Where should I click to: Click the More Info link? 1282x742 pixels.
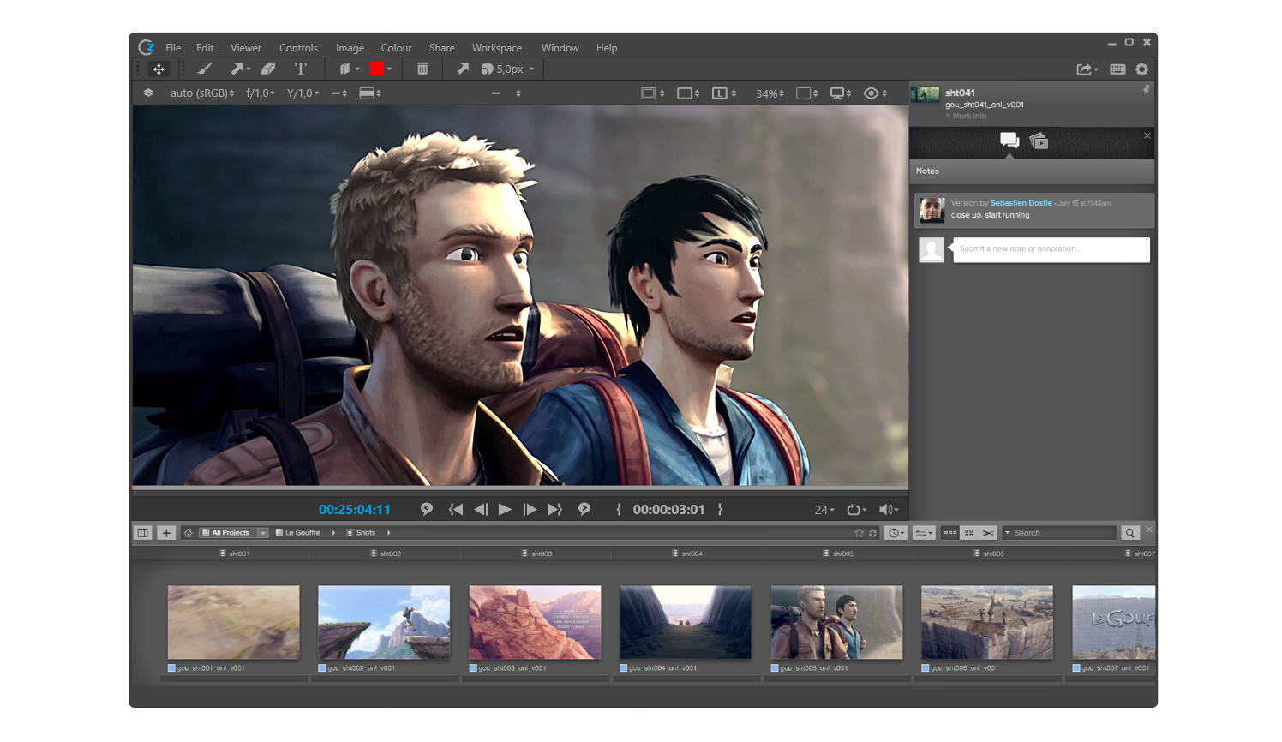pos(969,116)
